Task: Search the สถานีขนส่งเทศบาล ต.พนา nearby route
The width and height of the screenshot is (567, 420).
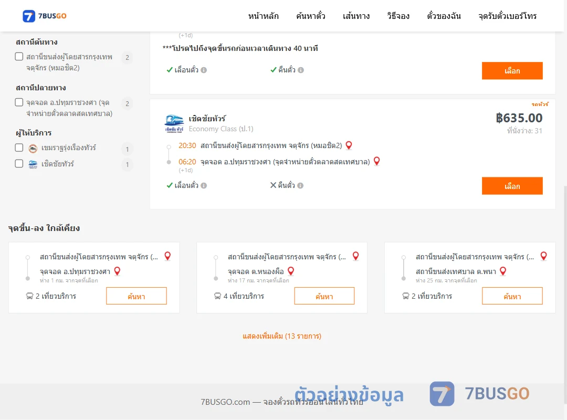Action: click(512, 296)
